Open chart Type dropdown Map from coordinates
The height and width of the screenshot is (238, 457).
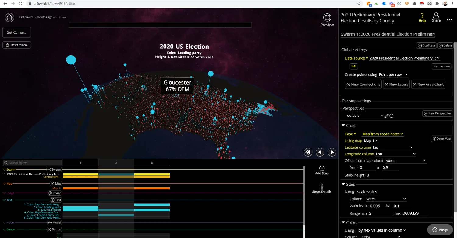(383, 134)
